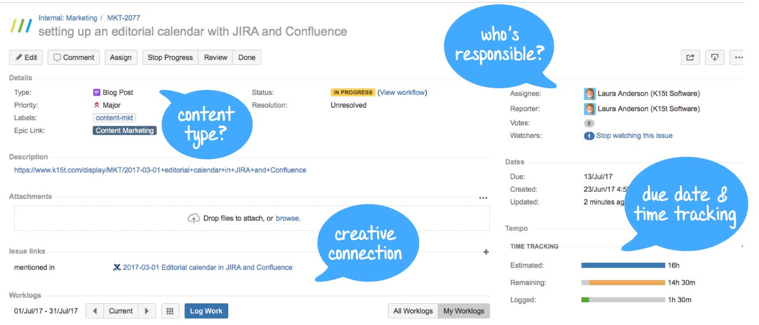Click View workflow link
Viewport: 759px width, 325px height.
click(402, 93)
